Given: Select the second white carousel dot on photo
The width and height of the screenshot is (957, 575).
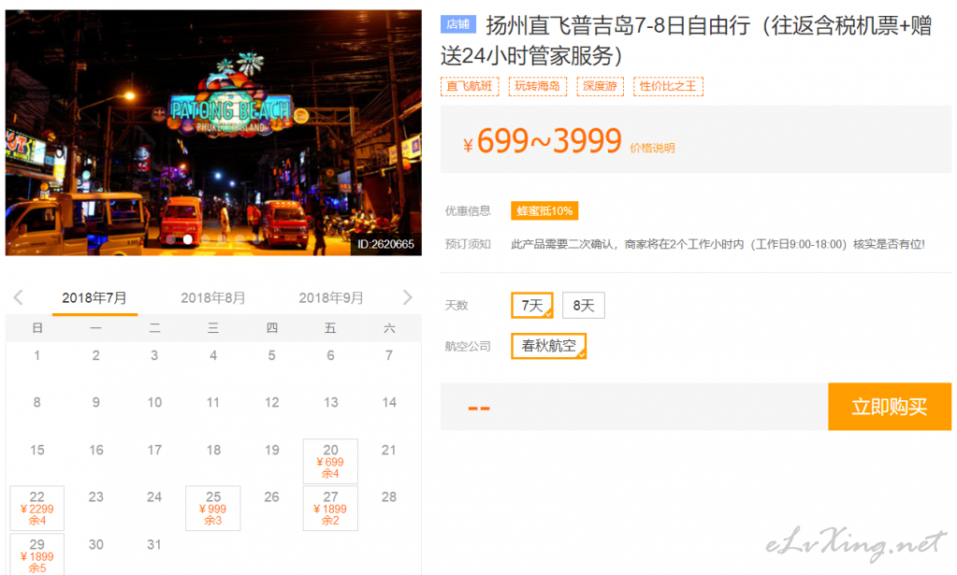Looking at the screenshot, I should (x=188, y=239).
